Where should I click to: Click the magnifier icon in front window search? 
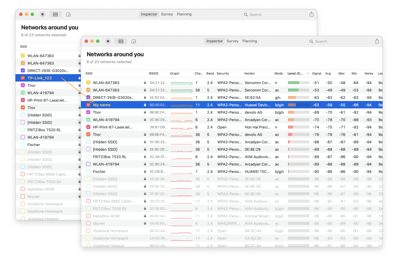point(311,41)
